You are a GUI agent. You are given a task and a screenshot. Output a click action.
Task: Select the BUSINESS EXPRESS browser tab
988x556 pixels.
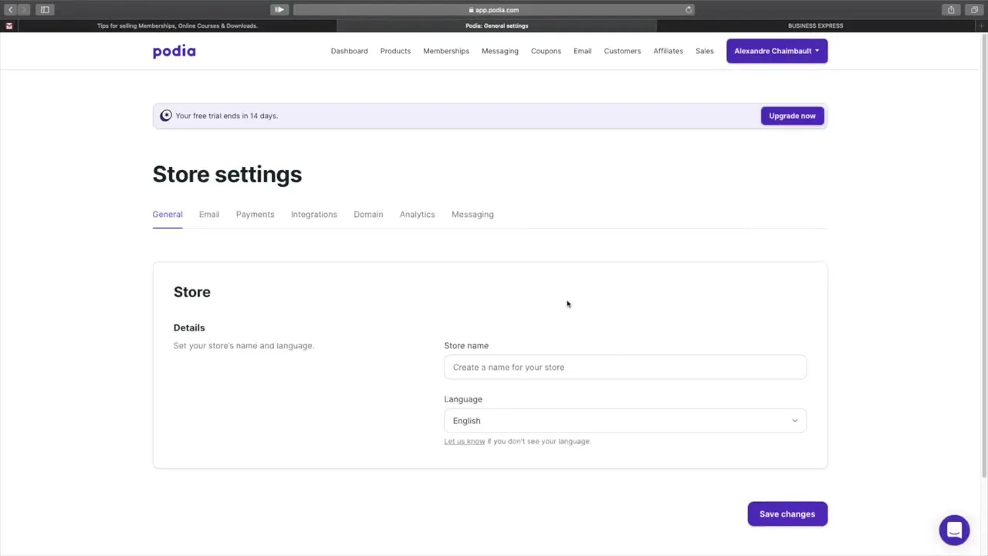pyautogui.click(x=815, y=25)
